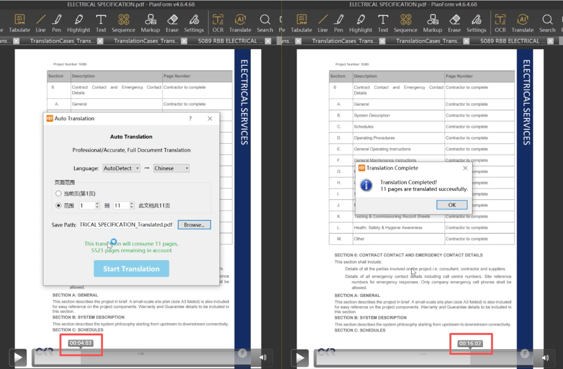Image resolution: width=563 pixels, height=369 pixels.
Task: Select the 范围 (range) radio button
Action: click(x=58, y=205)
